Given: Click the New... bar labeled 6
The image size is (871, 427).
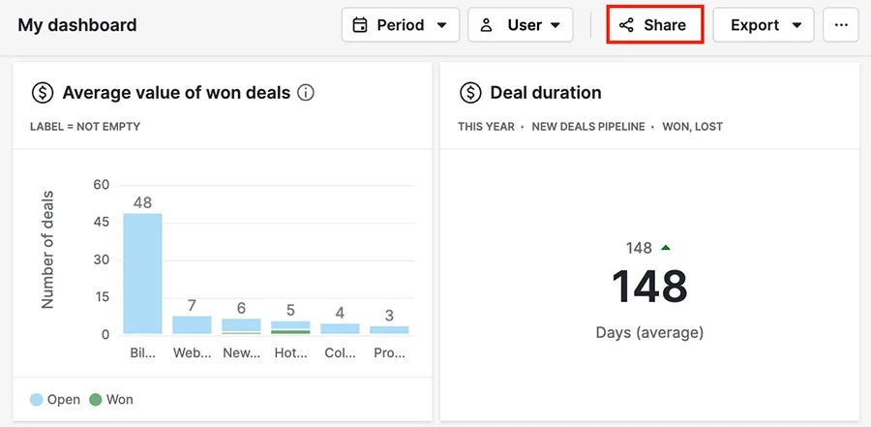Looking at the screenshot, I should coord(241,324).
